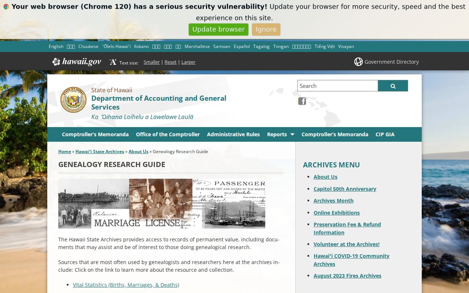Reset the text size

170,62
